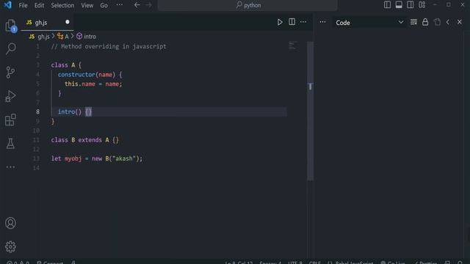Navigate forward with the right arrow
Screen dimensions: 470x264
[148, 5]
